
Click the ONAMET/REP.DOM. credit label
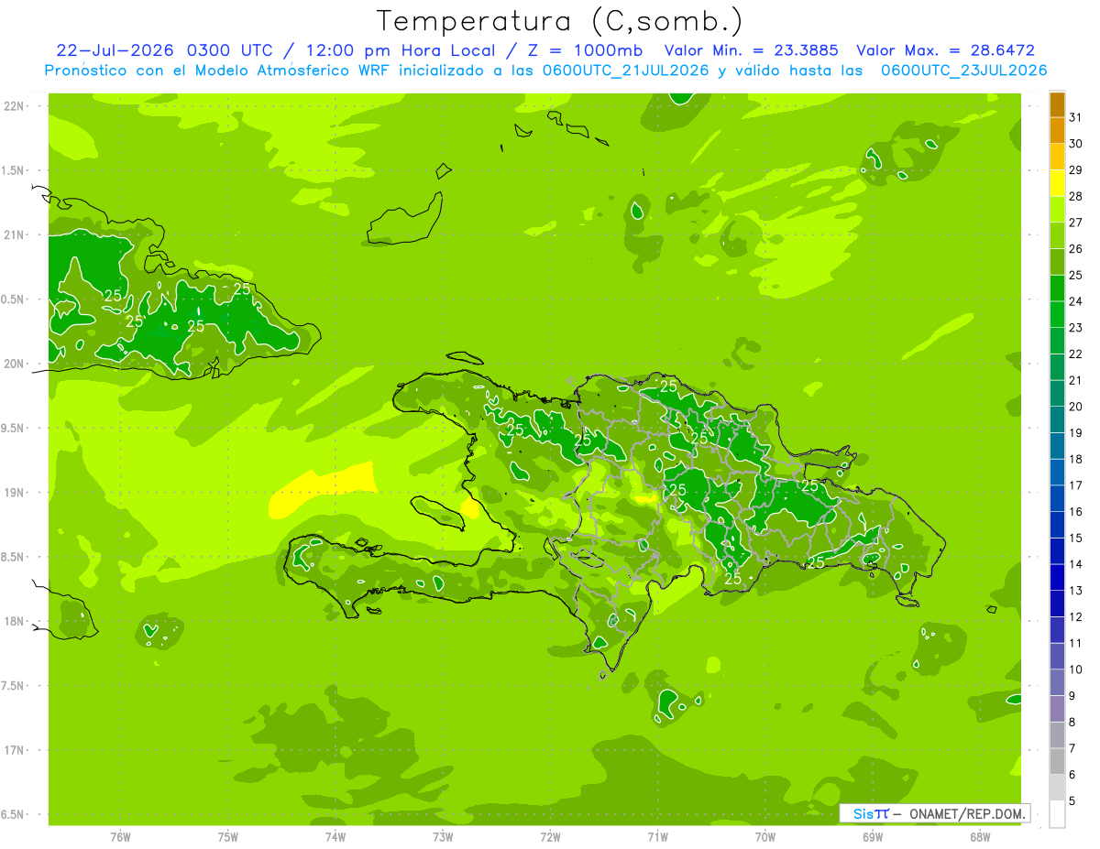click(x=966, y=813)
